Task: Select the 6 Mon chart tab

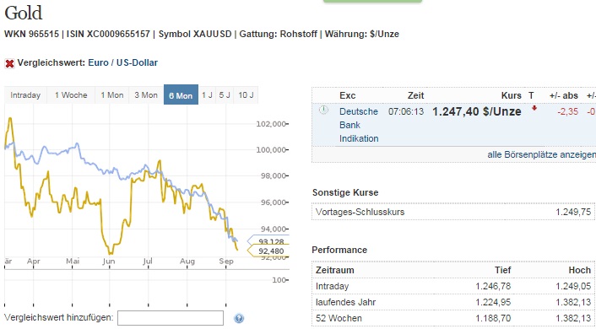Action: click(x=181, y=95)
